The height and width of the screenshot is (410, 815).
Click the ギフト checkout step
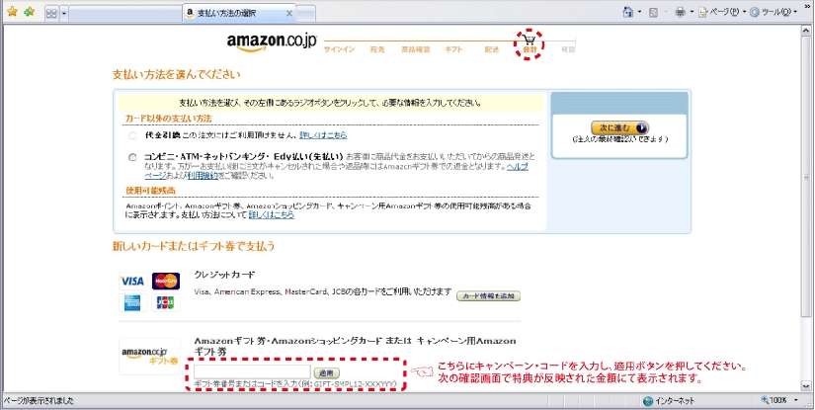[x=453, y=49]
